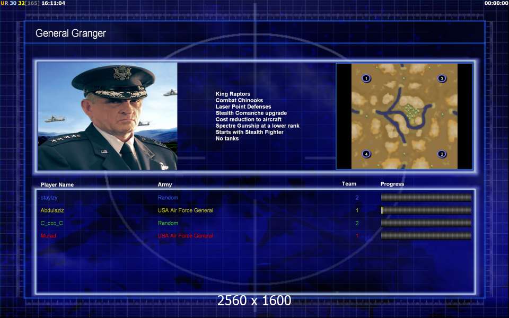This screenshot has width=509, height=318.
Task: Click start position marker 3 on minimap
Action: (x=442, y=78)
